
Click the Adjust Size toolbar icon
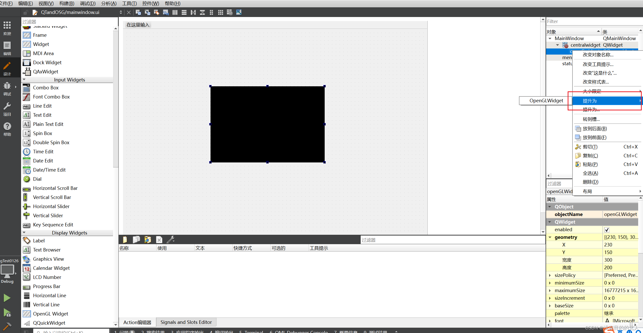[x=239, y=12]
